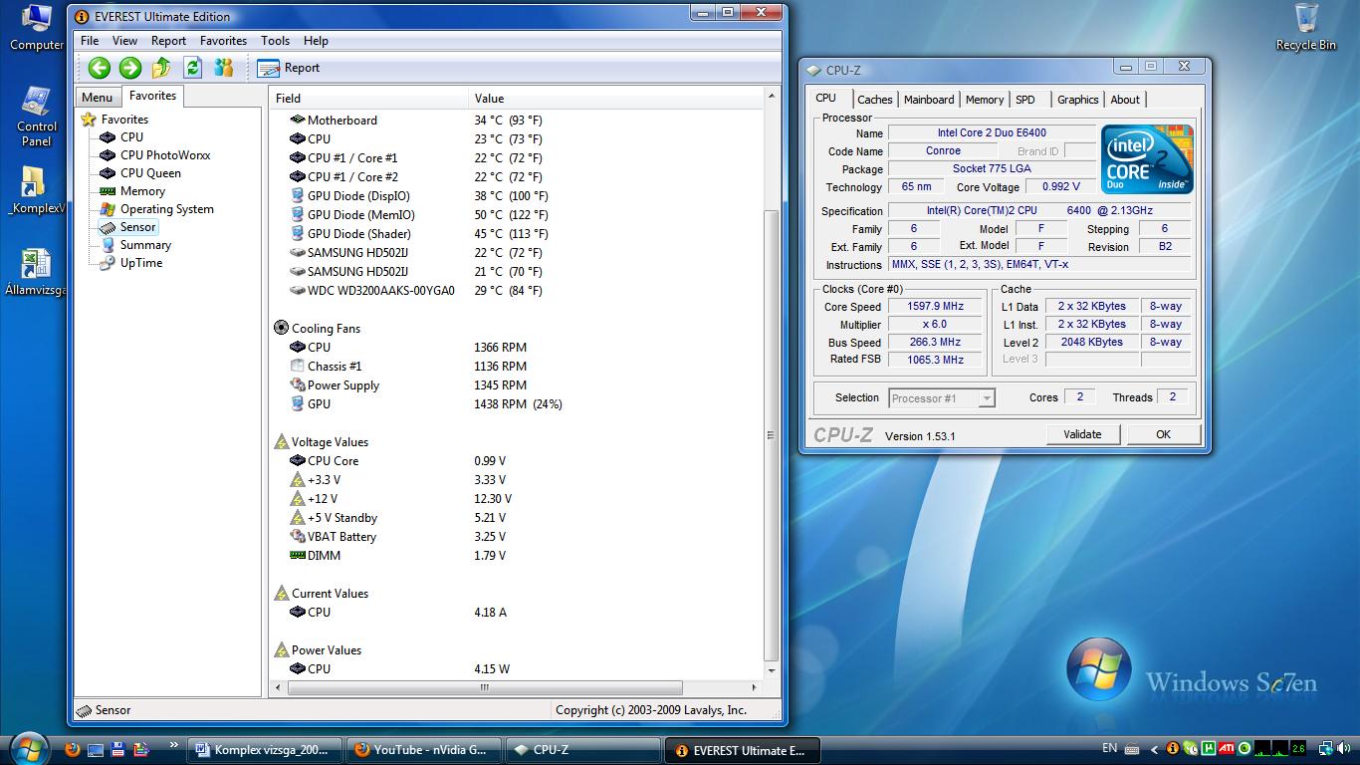Open the Memory tab in CPU-Z
1360x765 pixels.
coord(984,100)
